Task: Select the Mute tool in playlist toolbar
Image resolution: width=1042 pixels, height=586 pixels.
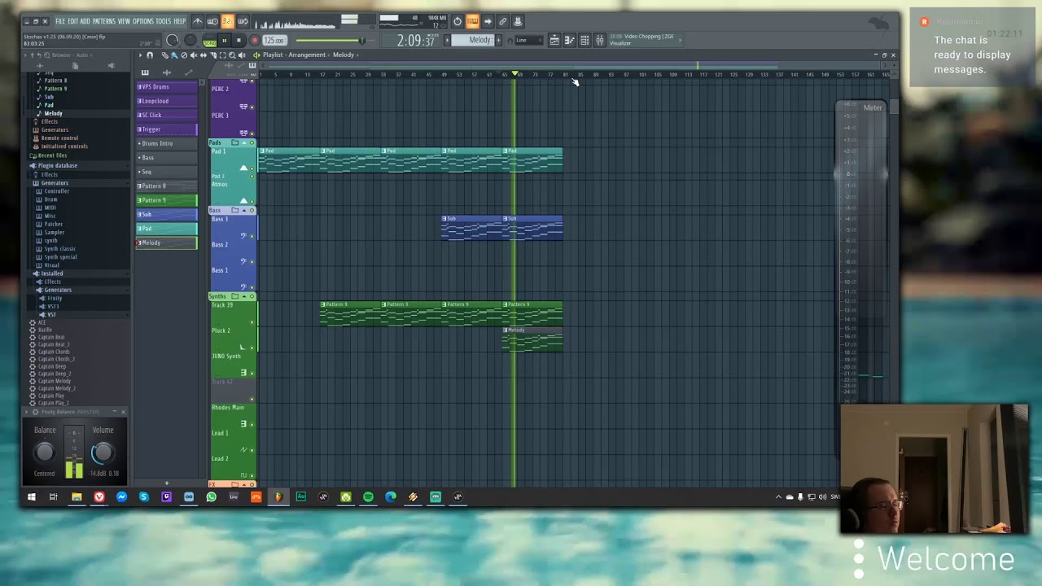Action: 194,55
